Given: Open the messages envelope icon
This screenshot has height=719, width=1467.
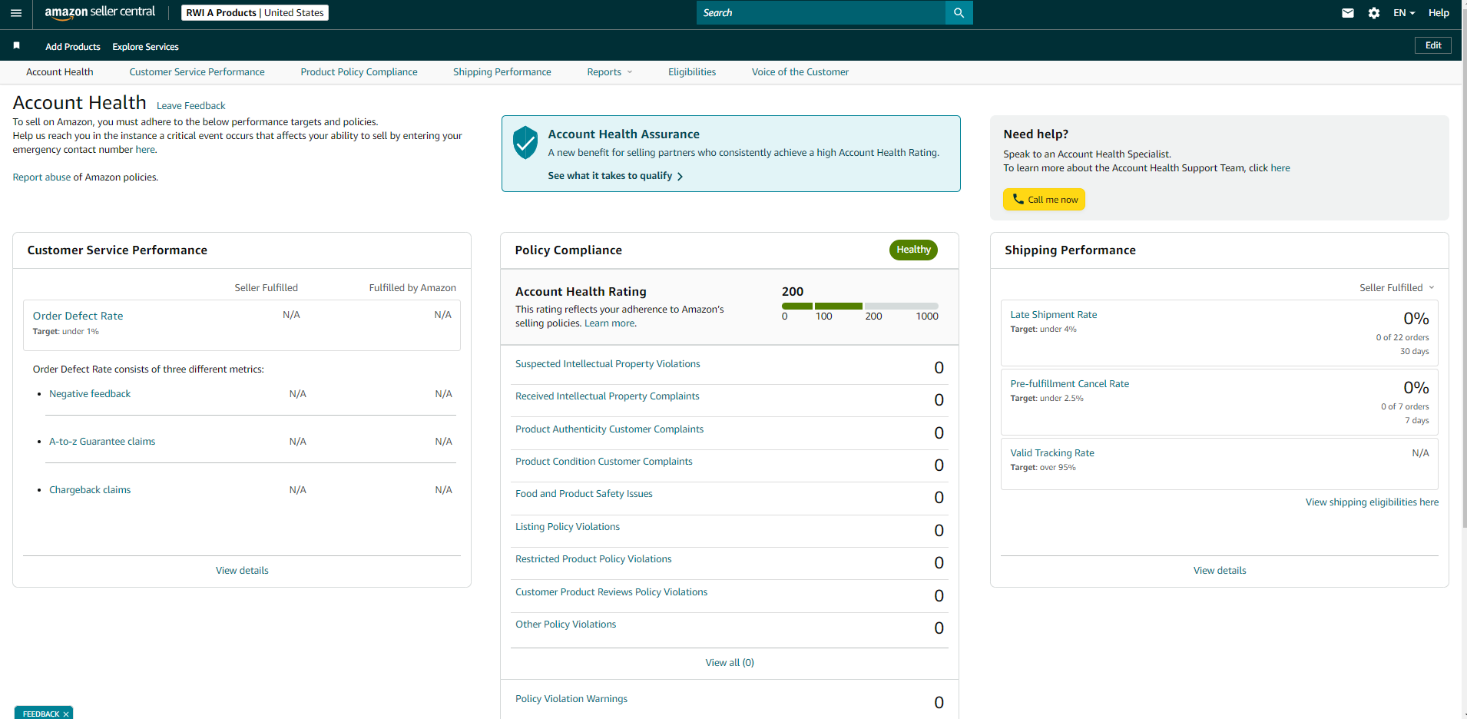Looking at the screenshot, I should click(x=1347, y=13).
